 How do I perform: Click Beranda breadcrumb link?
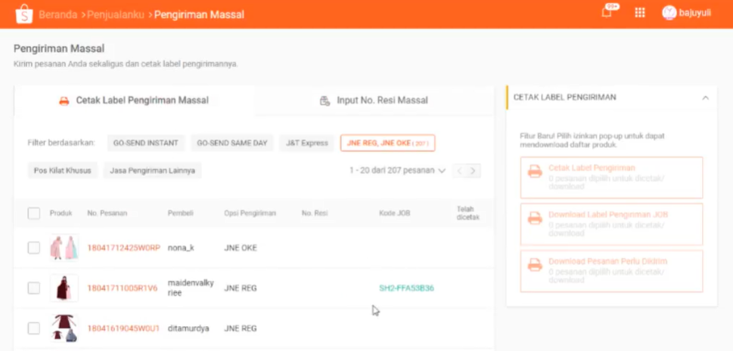[58, 14]
